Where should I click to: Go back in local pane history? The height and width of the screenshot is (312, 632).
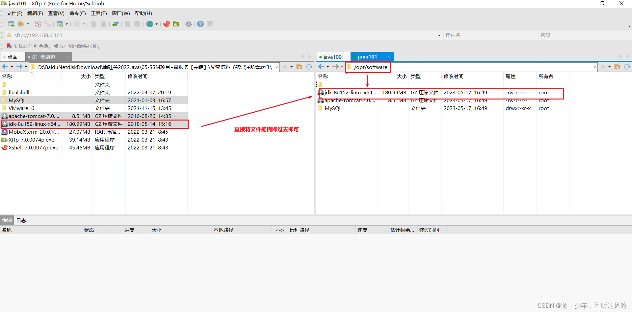(x=5, y=67)
